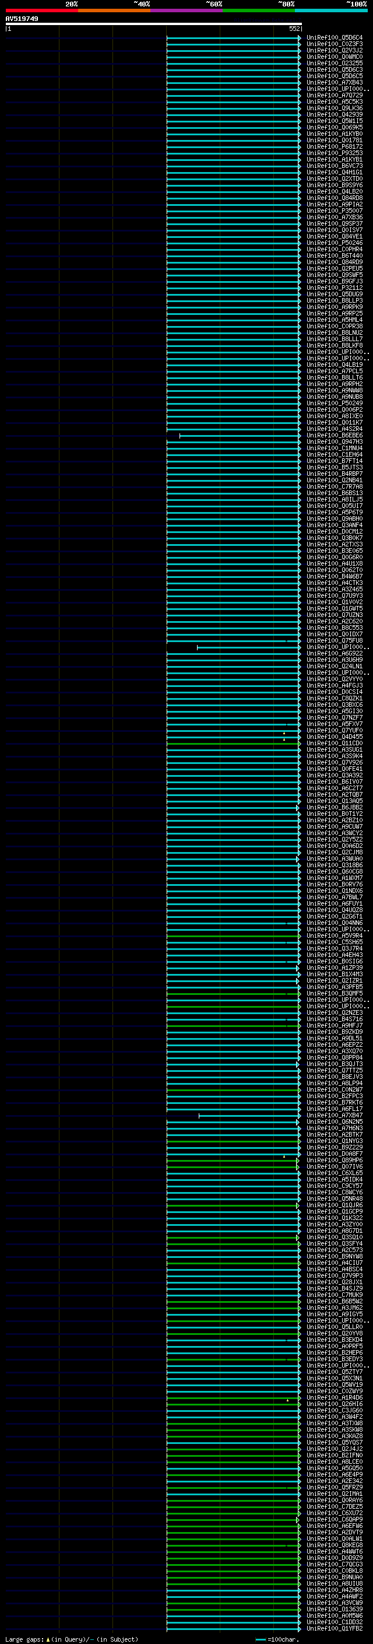
Task: Click the UniRef100_Q7V926 entry
Action: point(334,763)
